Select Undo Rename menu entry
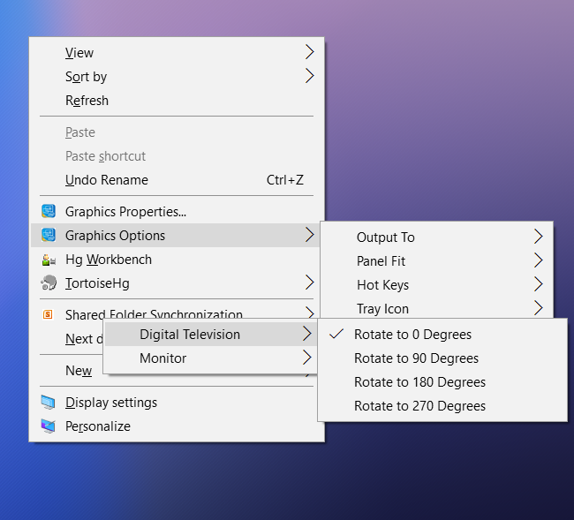This screenshot has height=520, width=574. [107, 180]
